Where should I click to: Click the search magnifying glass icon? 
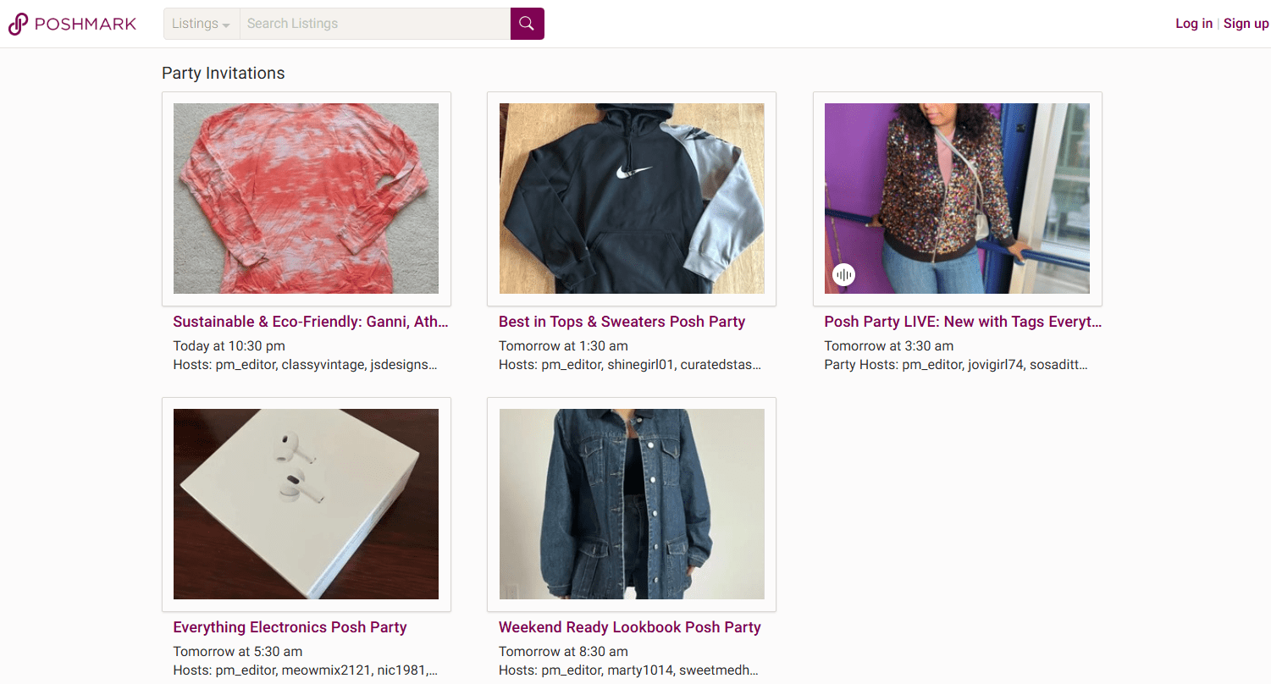[x=527, y=23]
